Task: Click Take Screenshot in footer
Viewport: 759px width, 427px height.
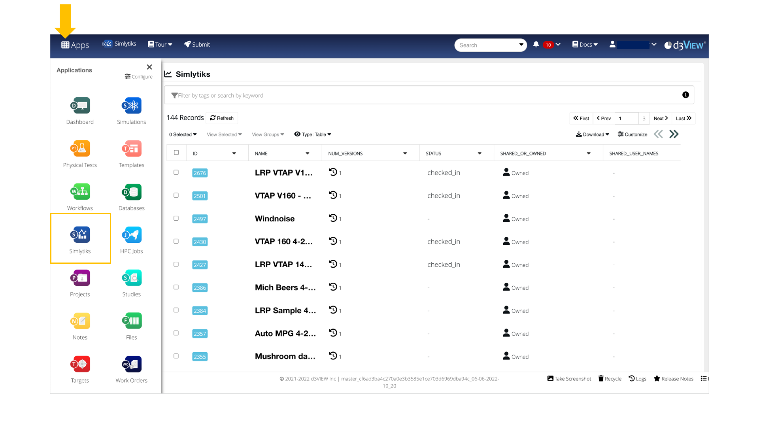Action: 569,379
